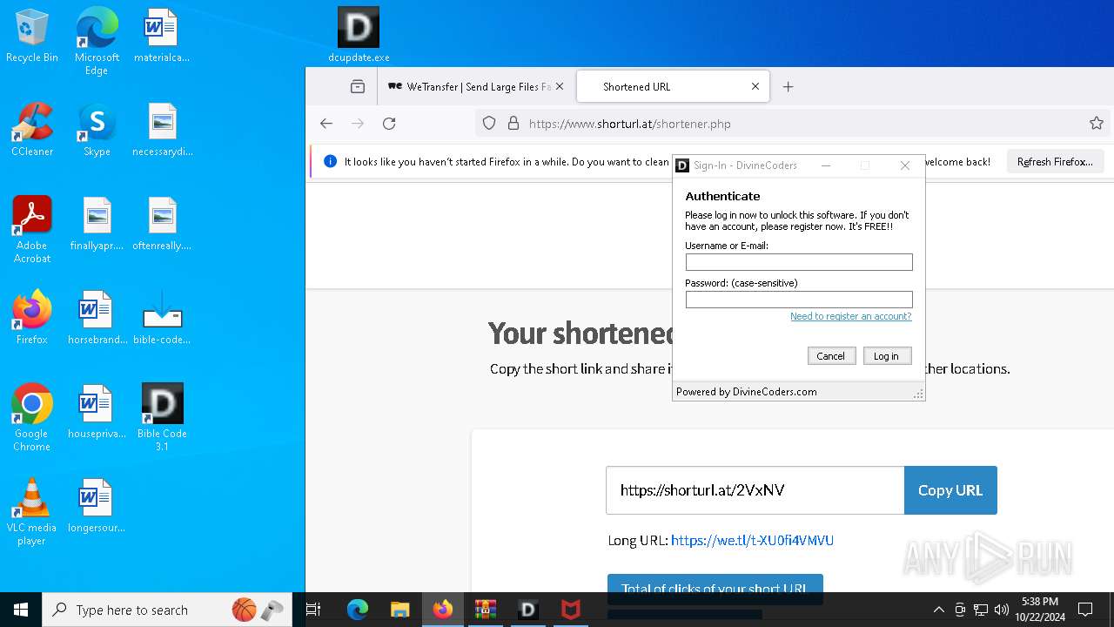Open the Microsoft Edge desktop shortcut
This screenshot has width=1114, height=627.
point(97,40)
